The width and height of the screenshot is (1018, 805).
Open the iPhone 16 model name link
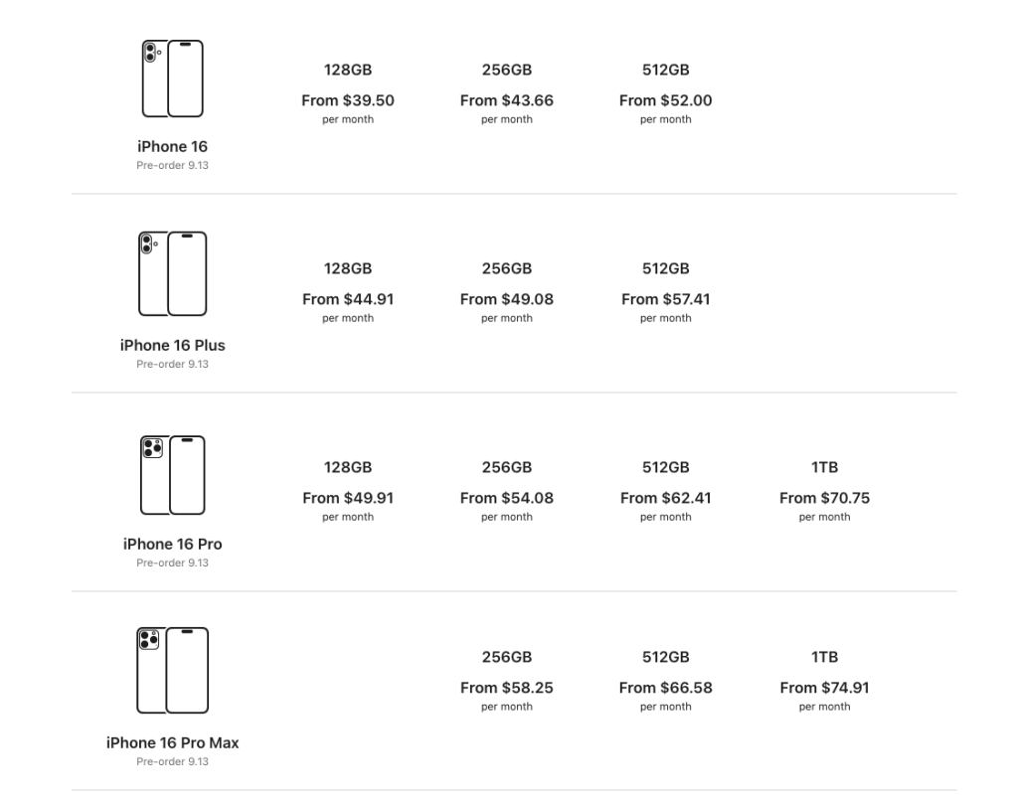[x=172, y=147]
